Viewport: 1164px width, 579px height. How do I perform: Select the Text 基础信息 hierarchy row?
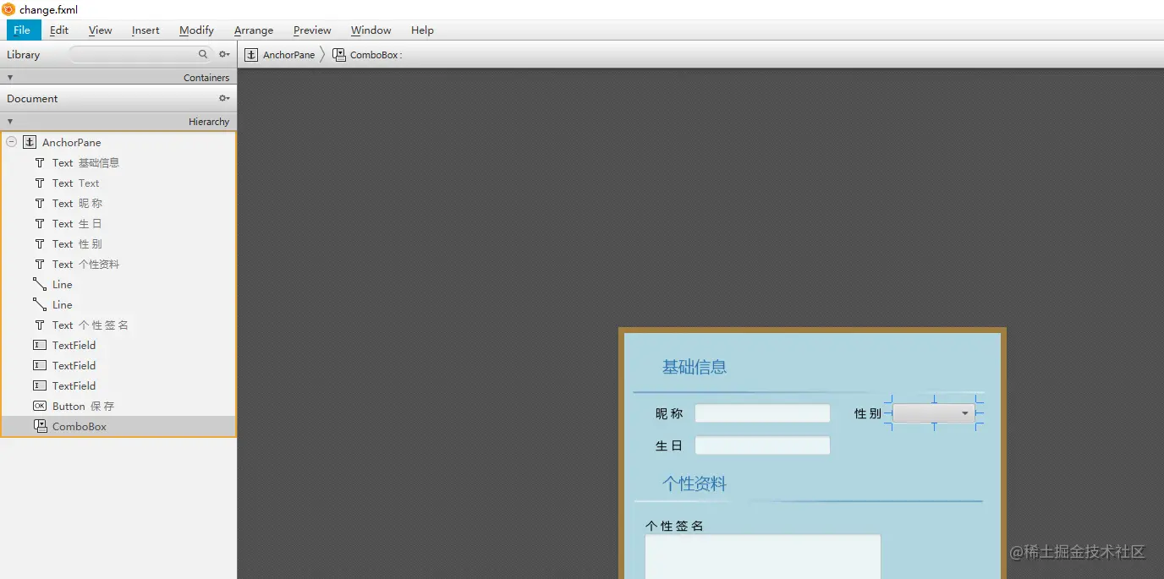click(x=118, y=162)
